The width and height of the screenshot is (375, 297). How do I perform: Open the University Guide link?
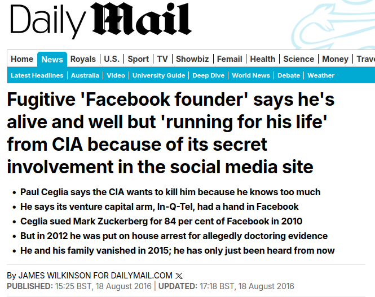pyautogui.click(x=159, y=75)
